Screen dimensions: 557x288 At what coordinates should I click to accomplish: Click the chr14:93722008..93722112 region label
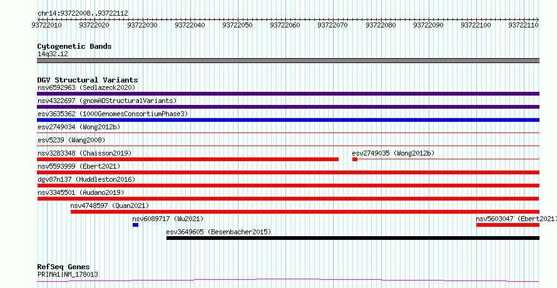point(83,14)
